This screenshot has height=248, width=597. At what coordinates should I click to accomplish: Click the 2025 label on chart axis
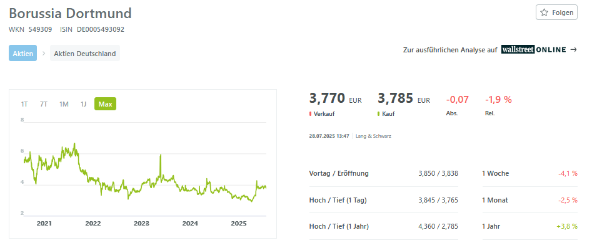239,223
